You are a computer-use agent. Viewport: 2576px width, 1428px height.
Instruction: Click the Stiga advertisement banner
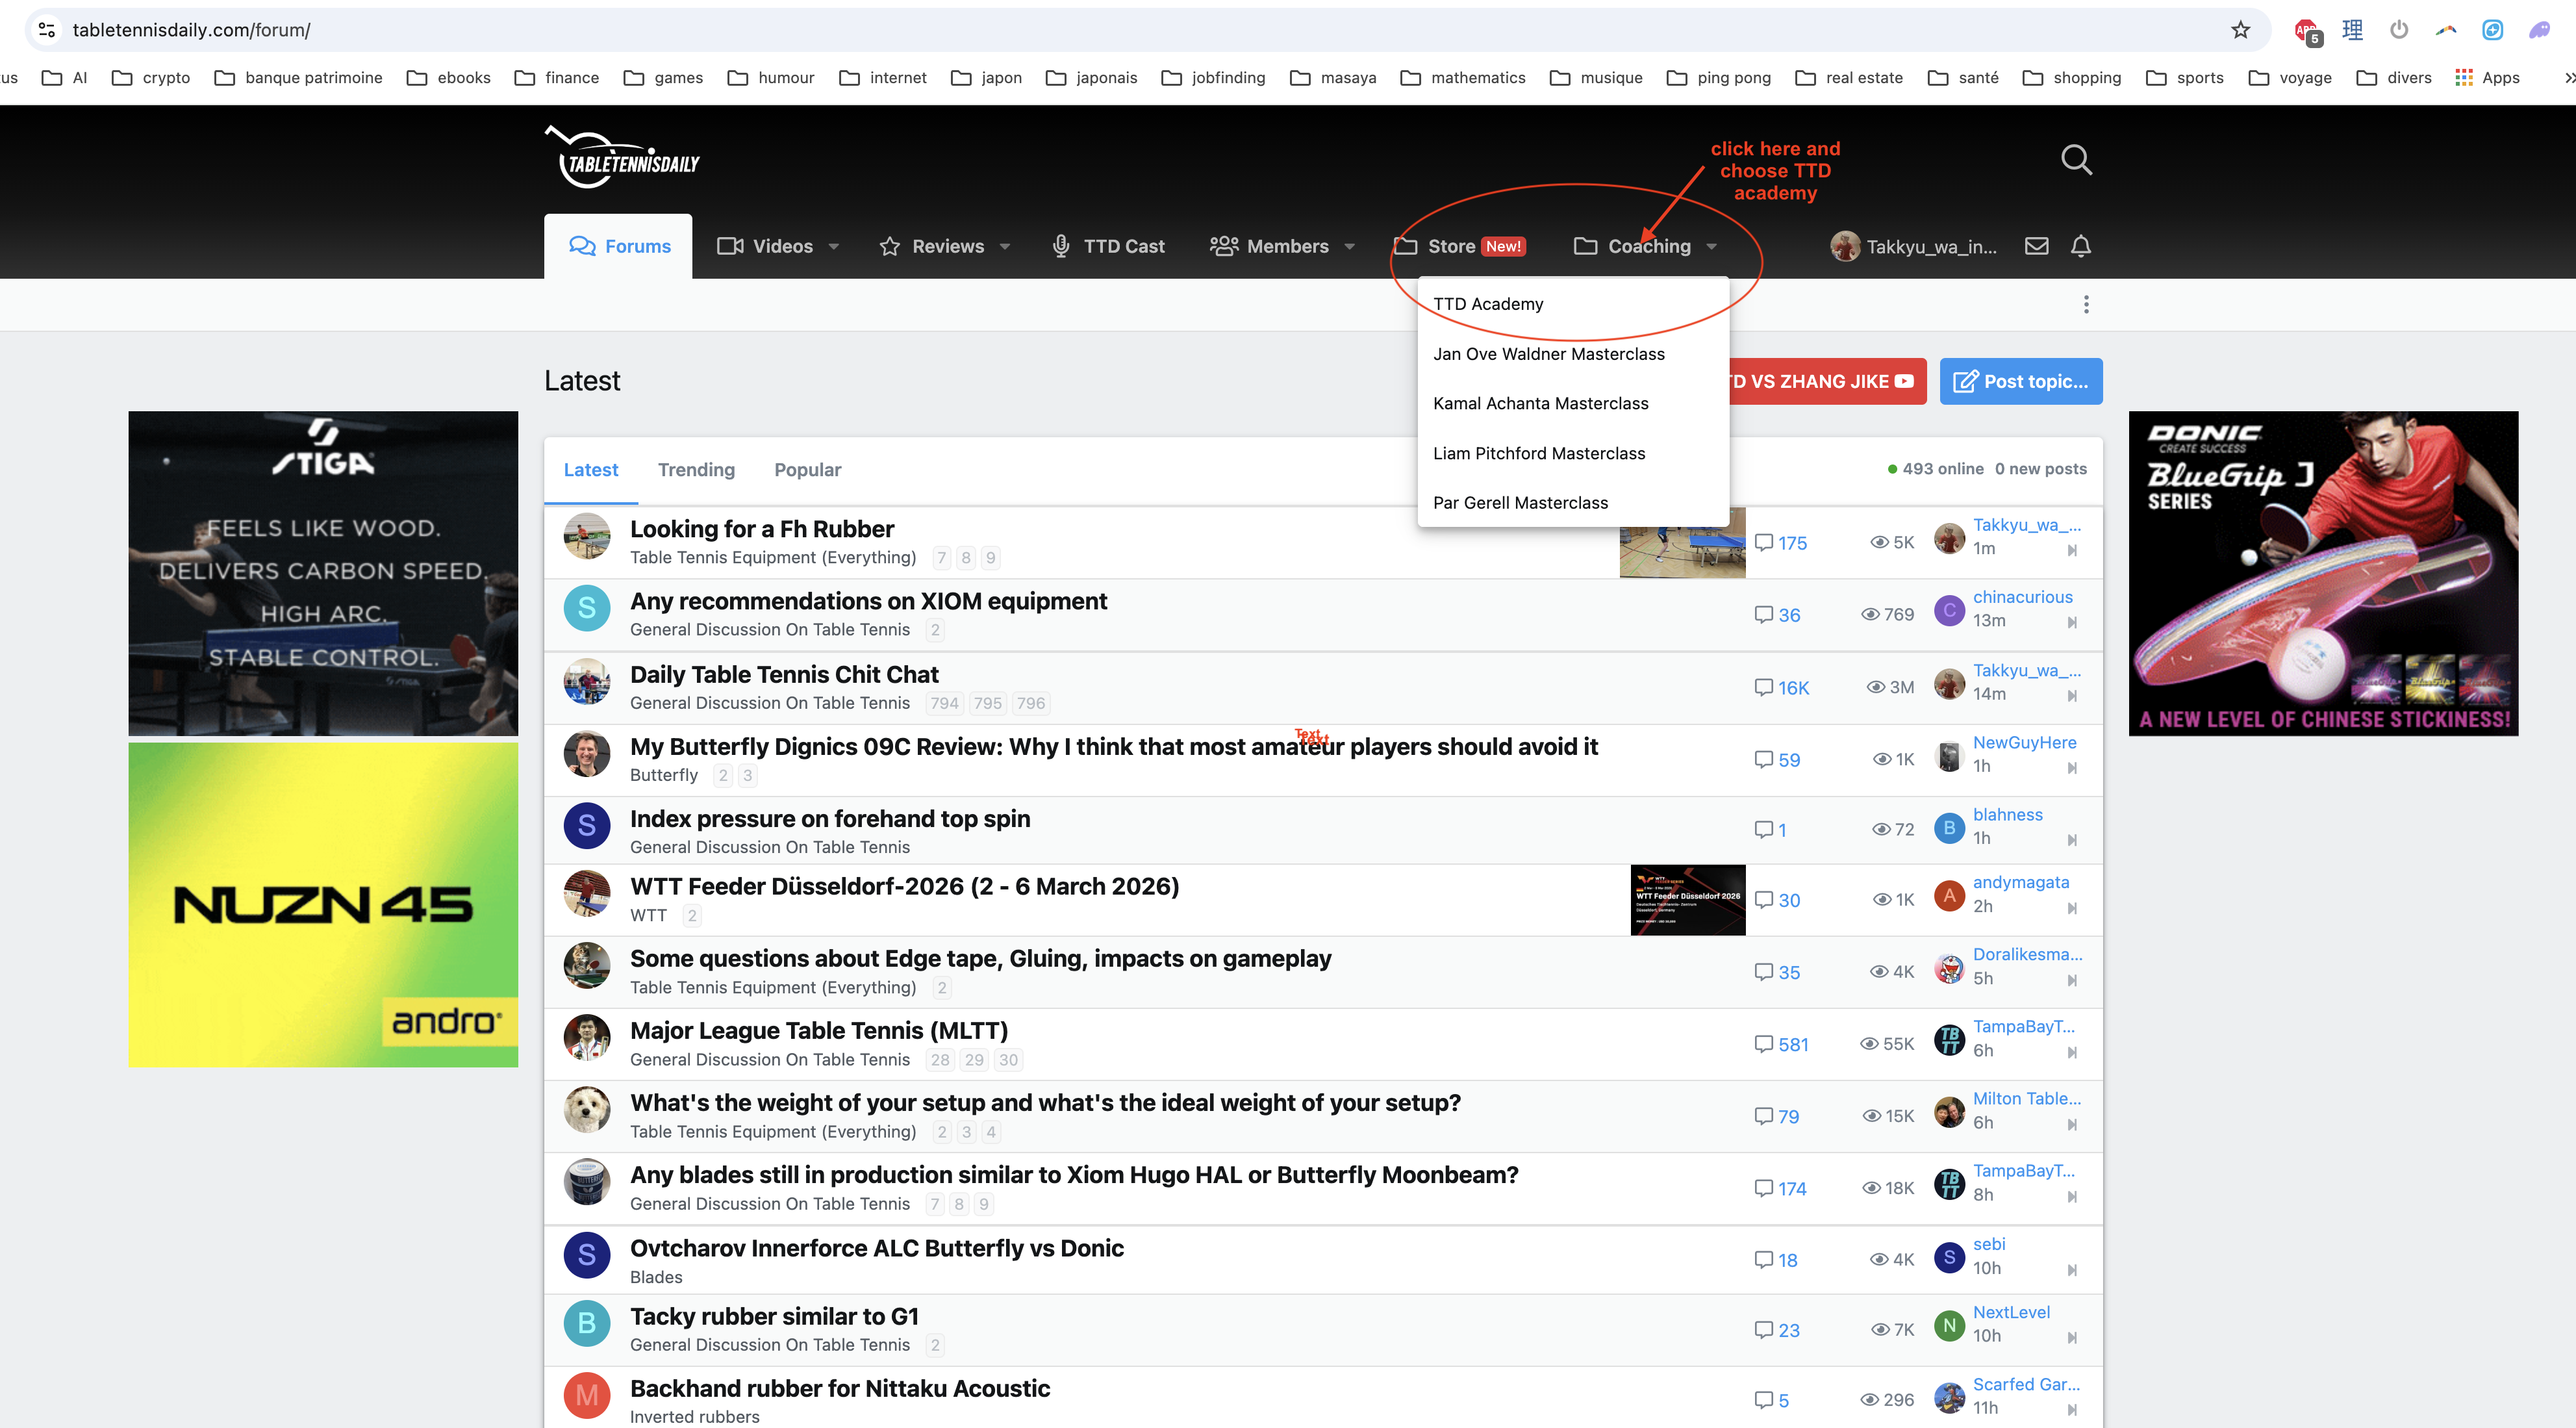click(323, 573)
